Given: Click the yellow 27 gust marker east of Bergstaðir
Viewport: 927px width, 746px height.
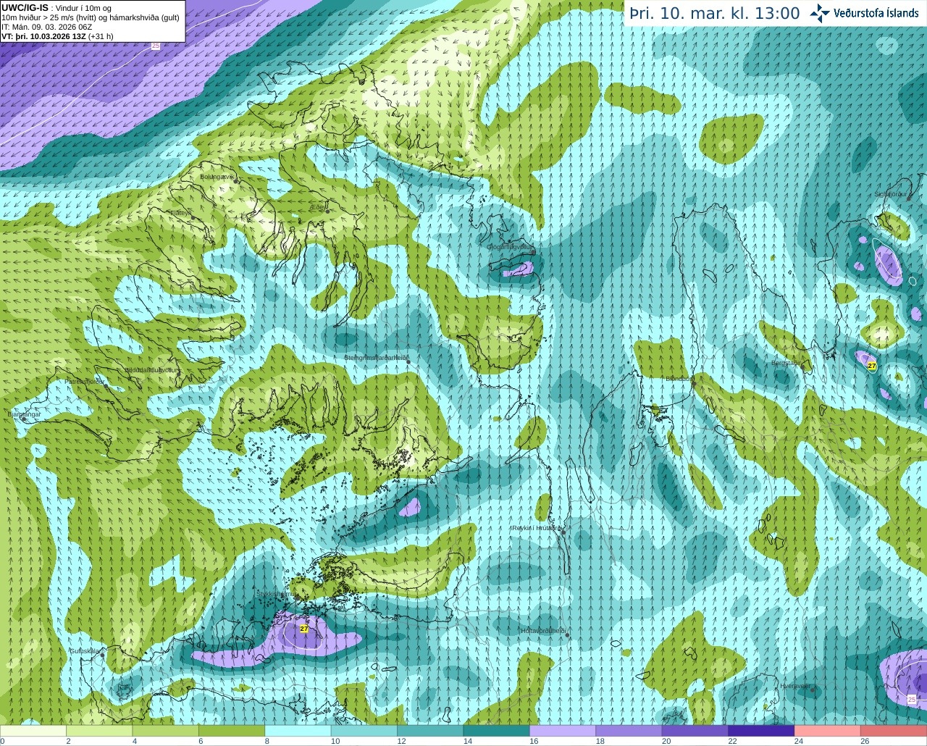Looking at the screenshot, I should pyautogui.click(x=872, y=366).
